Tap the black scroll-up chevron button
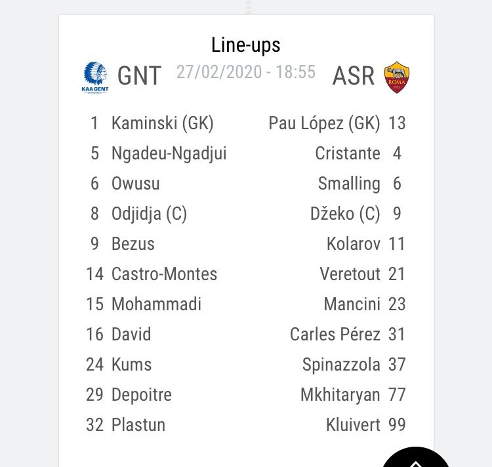 click(416, 457)
